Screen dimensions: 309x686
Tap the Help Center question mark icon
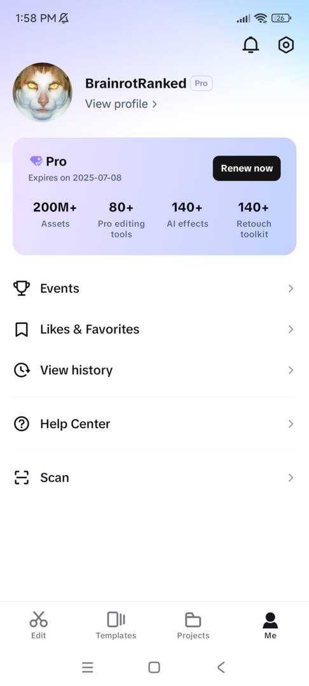click(x=22, y=424)
